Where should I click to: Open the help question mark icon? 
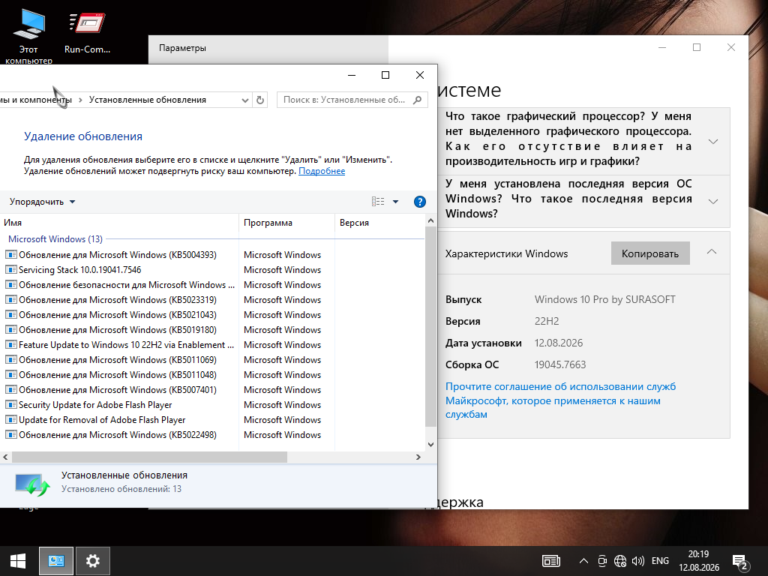420,202
